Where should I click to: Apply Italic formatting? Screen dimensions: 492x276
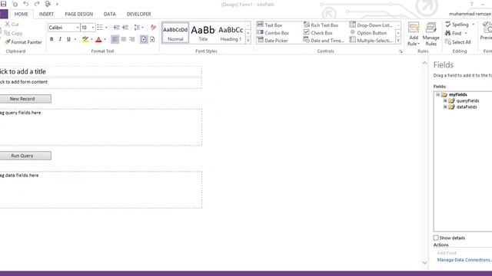pyautogui.click(x=60, y=39)
